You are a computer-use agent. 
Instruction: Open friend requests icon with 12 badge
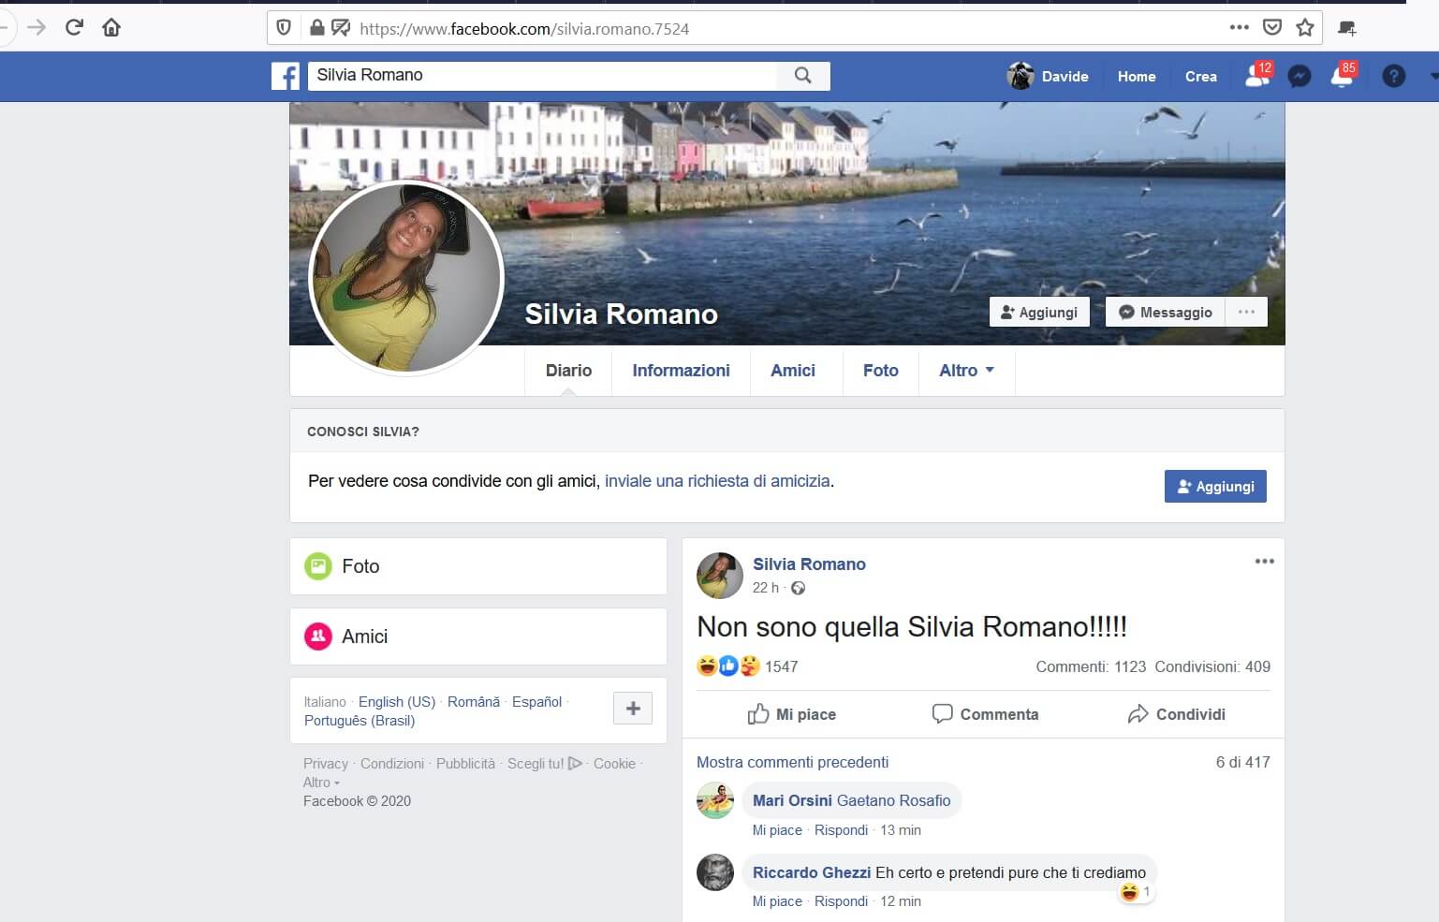(1256, 76)
